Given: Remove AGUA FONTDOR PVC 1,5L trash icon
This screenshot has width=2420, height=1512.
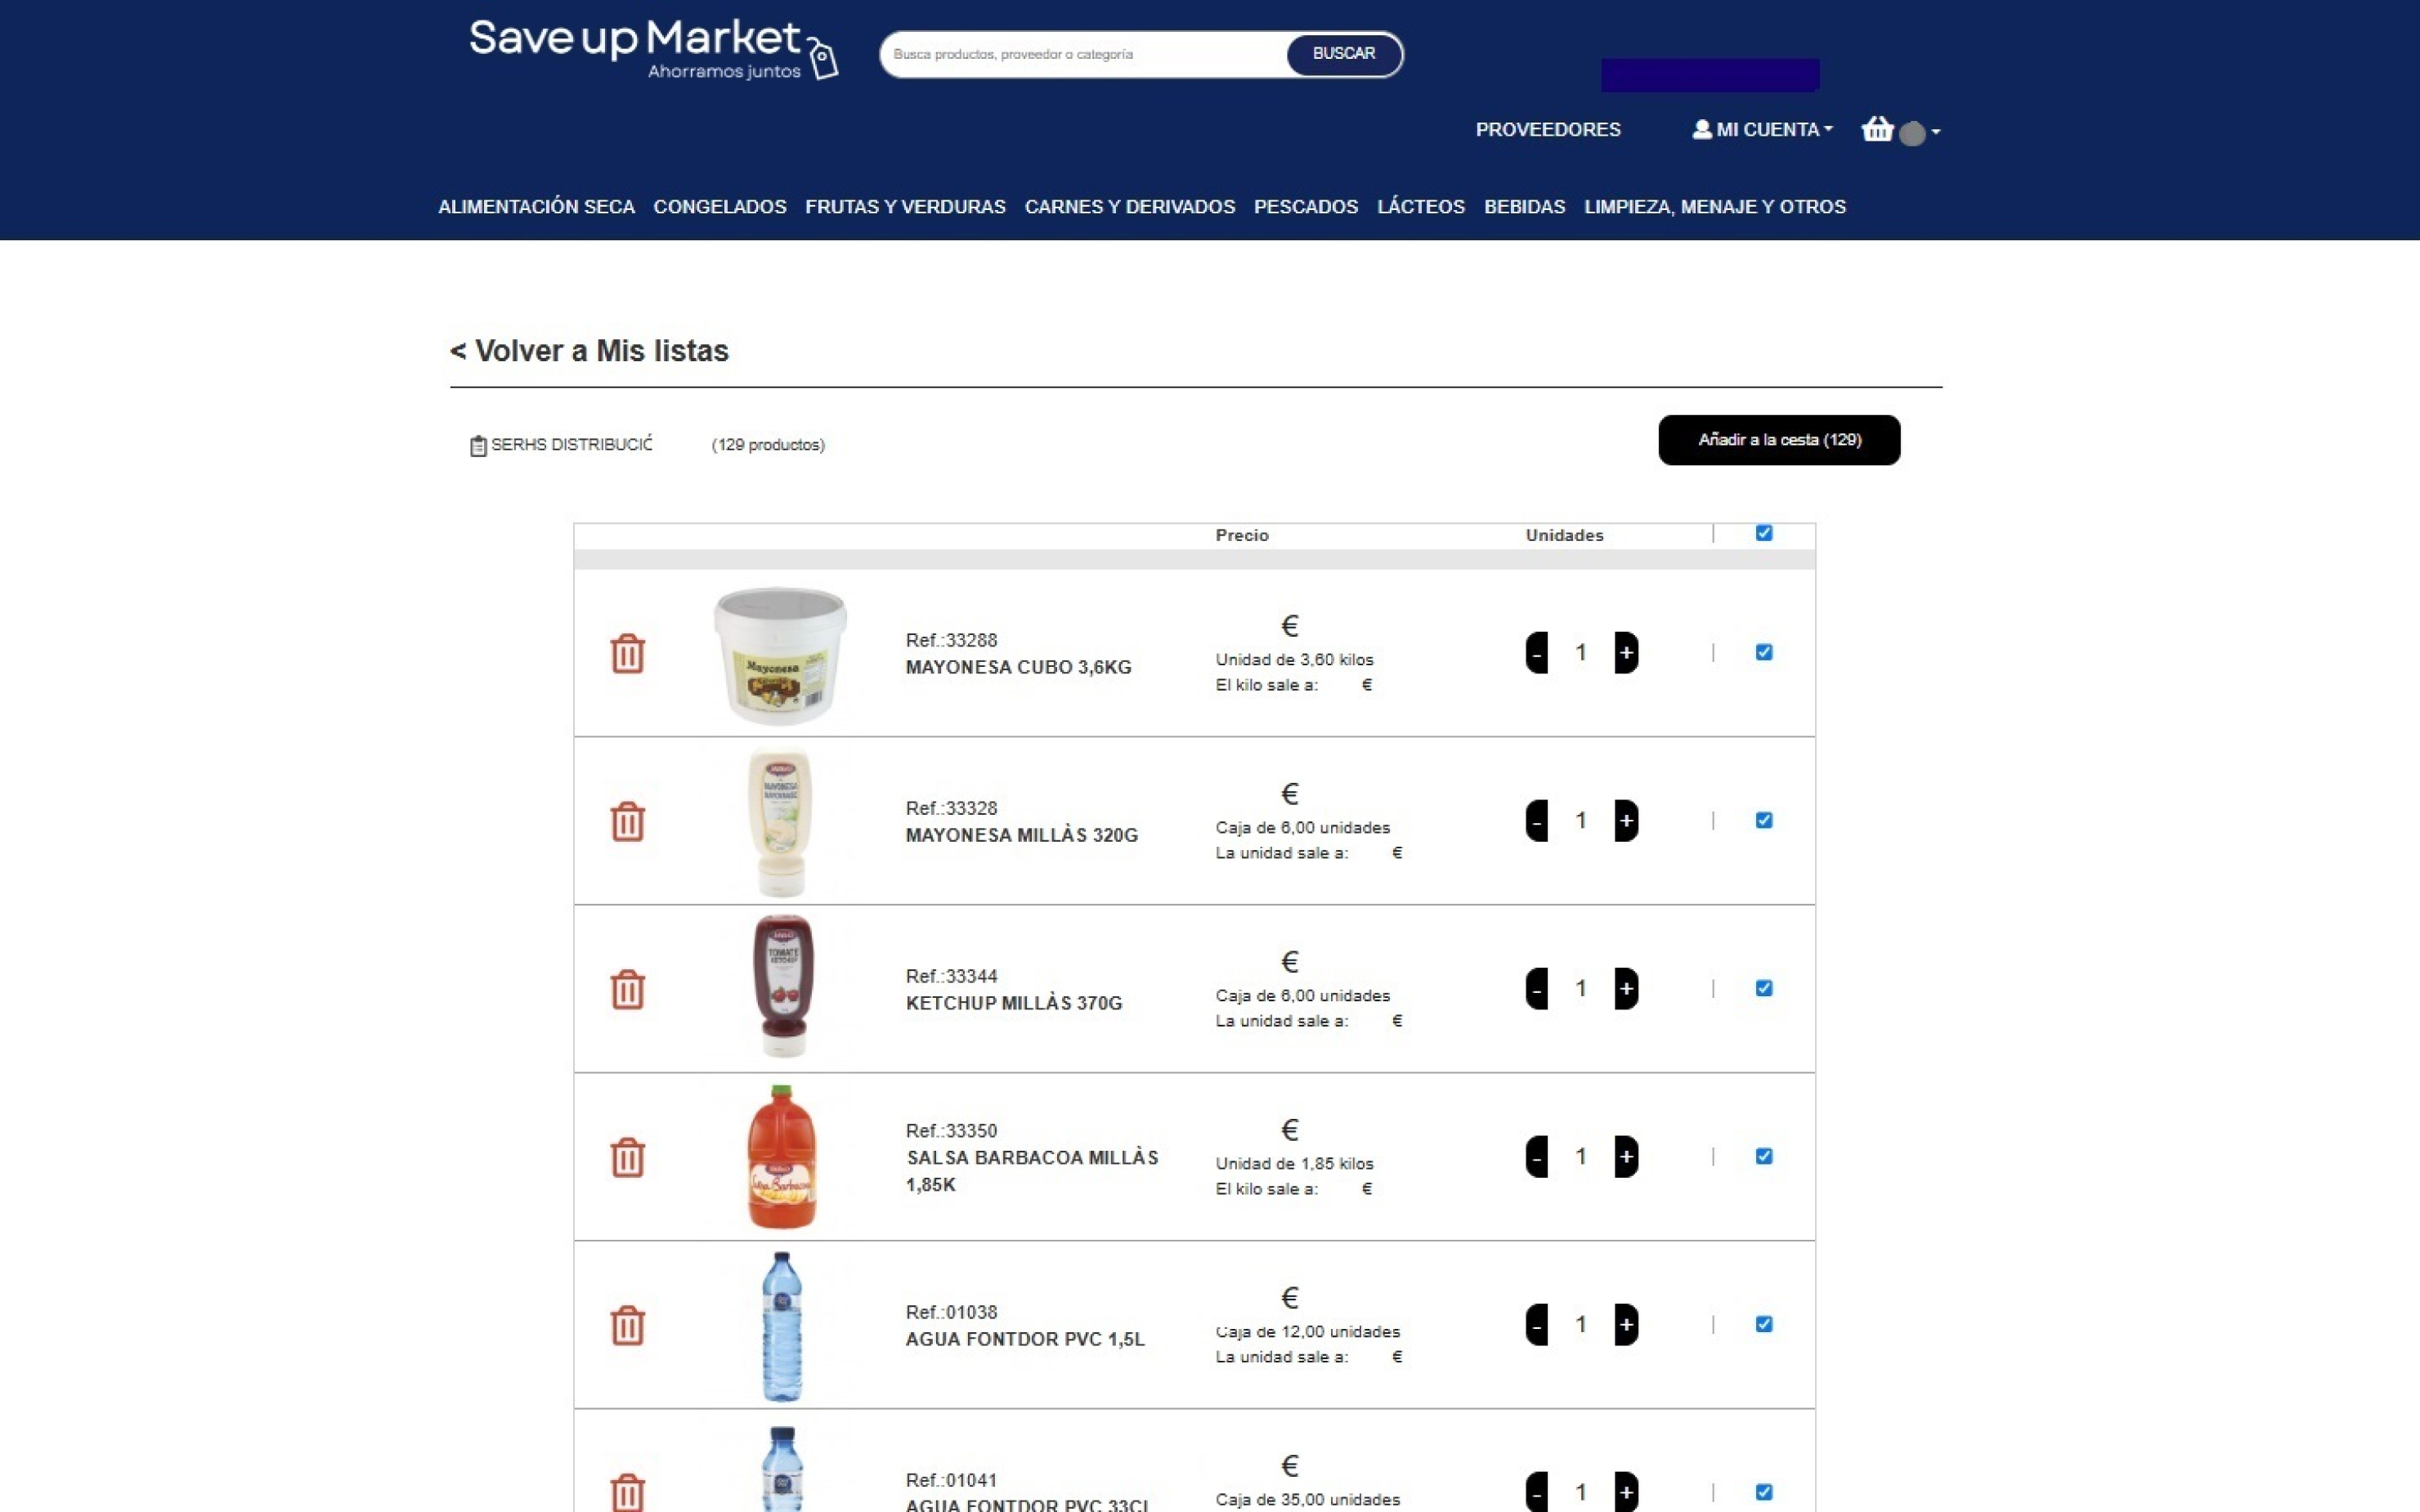Looking at the screenshot, I should point(627,1325).
